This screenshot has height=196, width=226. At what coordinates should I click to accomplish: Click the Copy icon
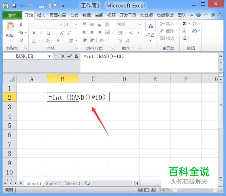click(x=21, y=32)
